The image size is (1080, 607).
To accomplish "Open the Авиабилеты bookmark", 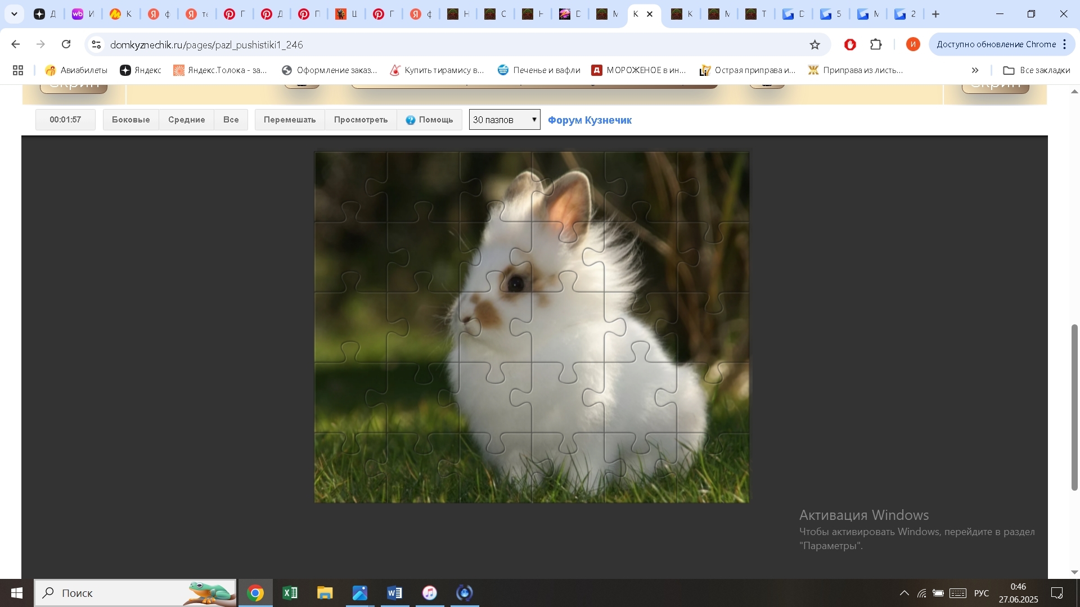I will (x=76, y=70).
